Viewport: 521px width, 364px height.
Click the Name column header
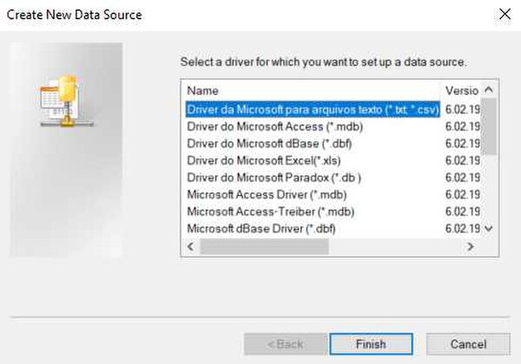[312, 90]
